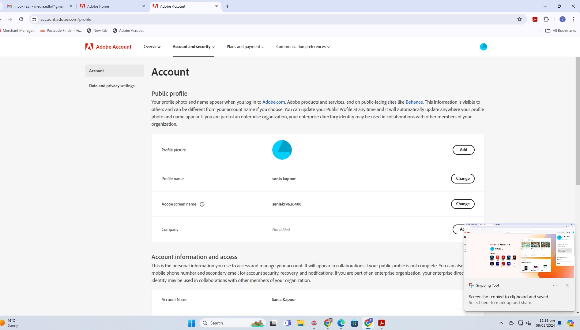
Task: Open the New Tab bookmark
Action: [x=97, y=31]
